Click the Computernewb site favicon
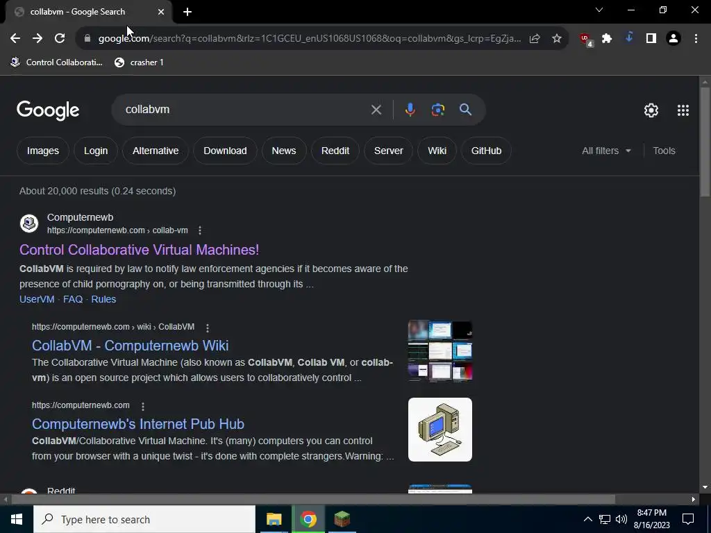Image resolution: width=711 pixels, height=533 pixels. point(29,223)
